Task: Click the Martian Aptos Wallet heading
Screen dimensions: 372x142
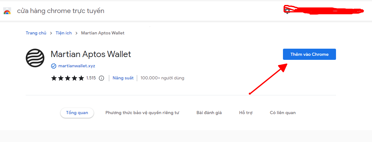Action: point(91,54)
